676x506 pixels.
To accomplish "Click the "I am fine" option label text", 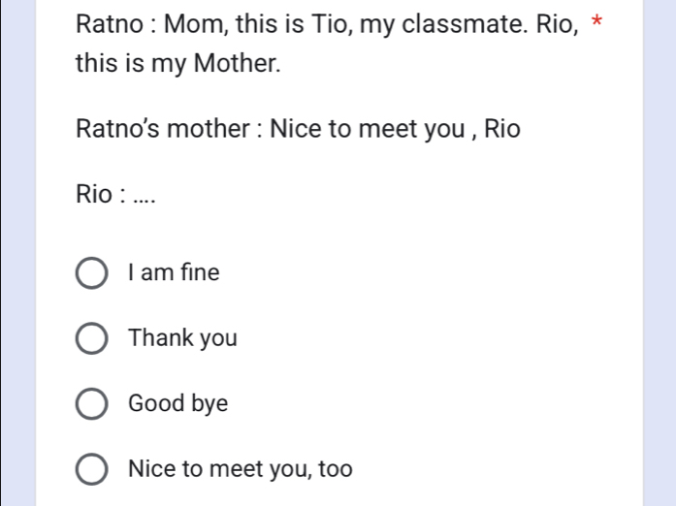I will (174, 274).
